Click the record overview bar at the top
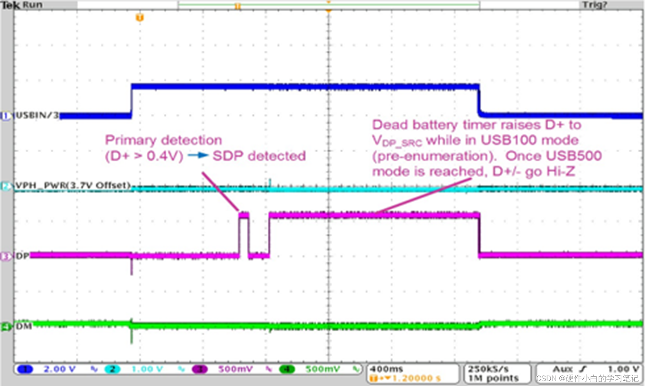 coord(329,5)
